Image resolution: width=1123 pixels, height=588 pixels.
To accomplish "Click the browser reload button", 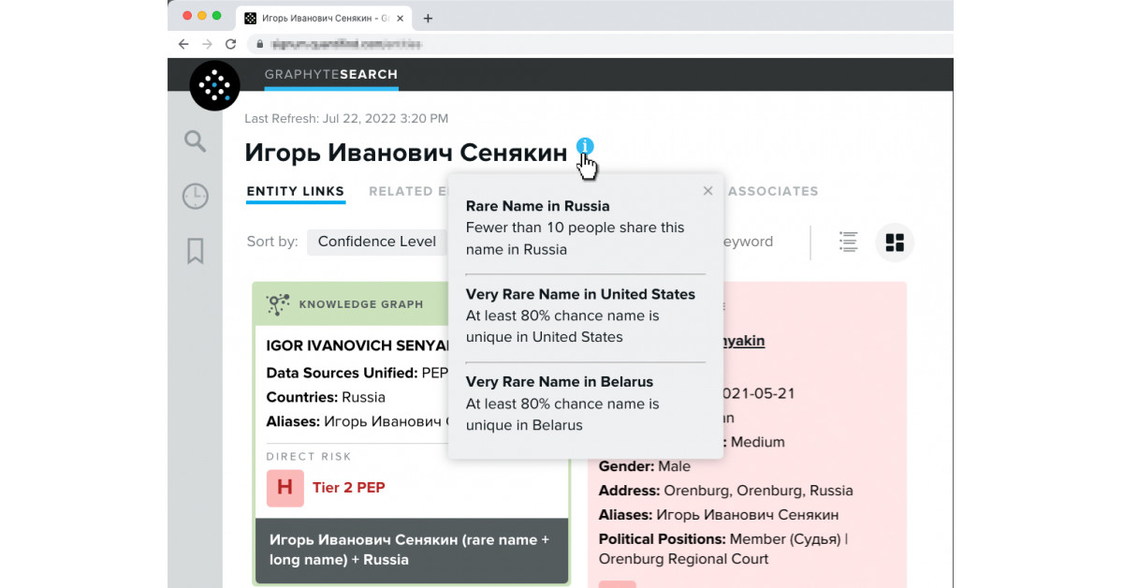I will click(x=231, y=44).
